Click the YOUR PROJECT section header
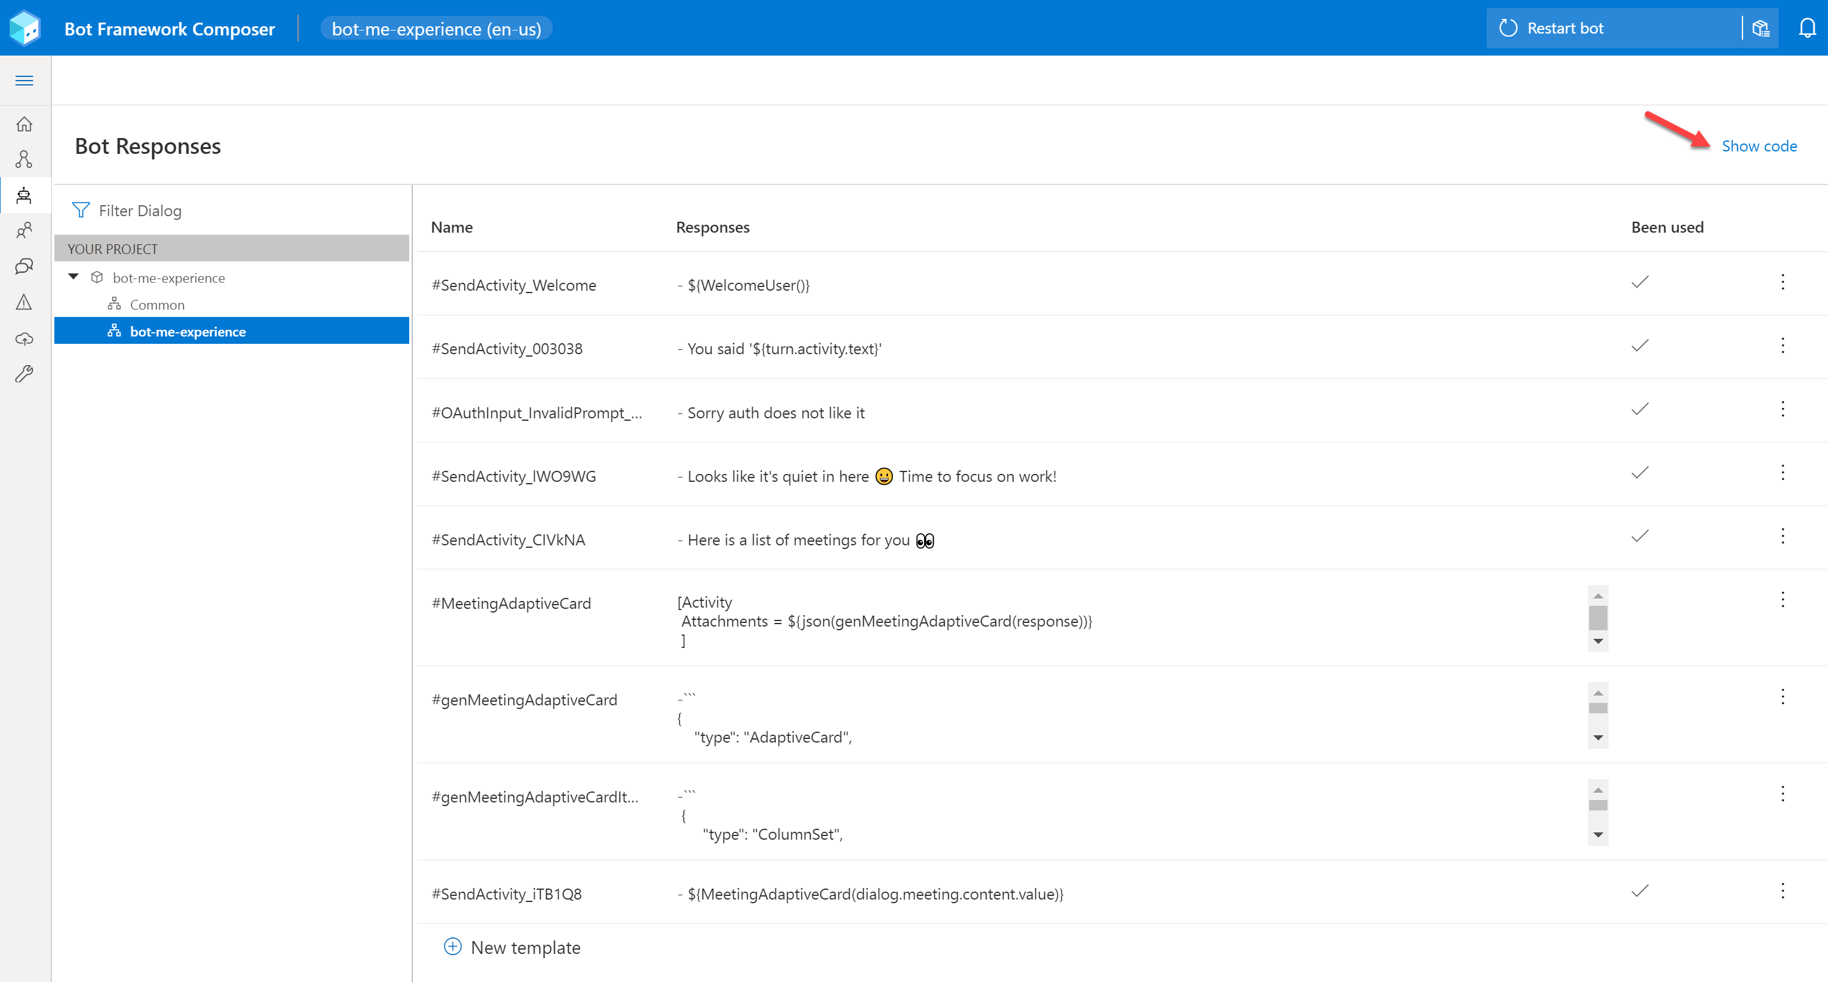The height and width of the screenshot is (982, 1828). (231, 249)
